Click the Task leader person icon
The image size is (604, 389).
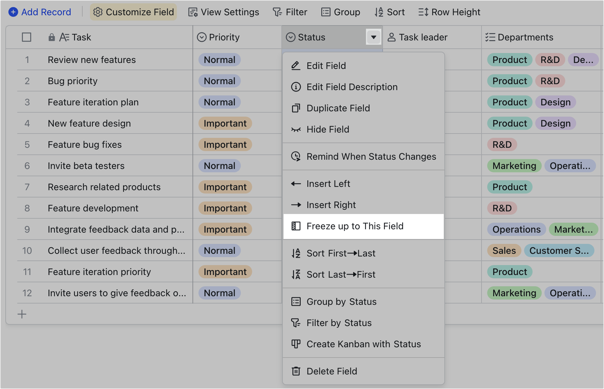click(392, 37)
